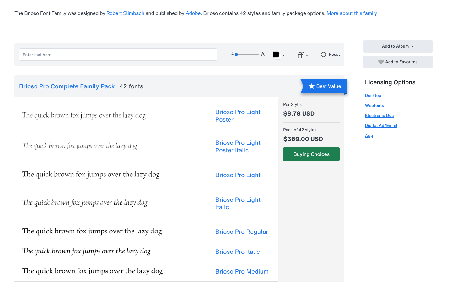Click the Reset circular arrow icon
Viewport: 452px width, 282px height.
point(323,55)
